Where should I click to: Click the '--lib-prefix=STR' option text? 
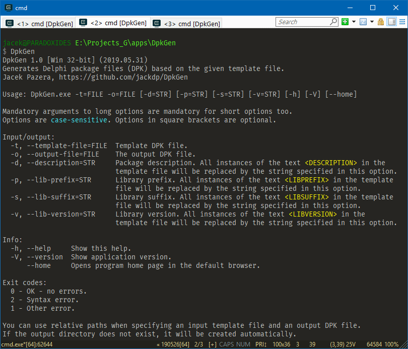[x=59, y=180]
